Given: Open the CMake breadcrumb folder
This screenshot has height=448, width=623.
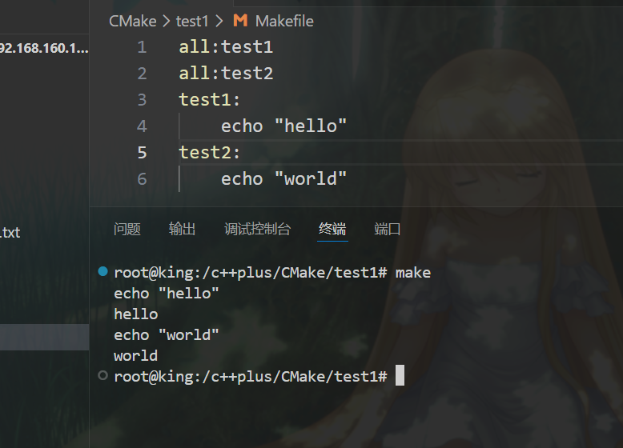Looking at the screenshot, I should (x=133, y=21).
